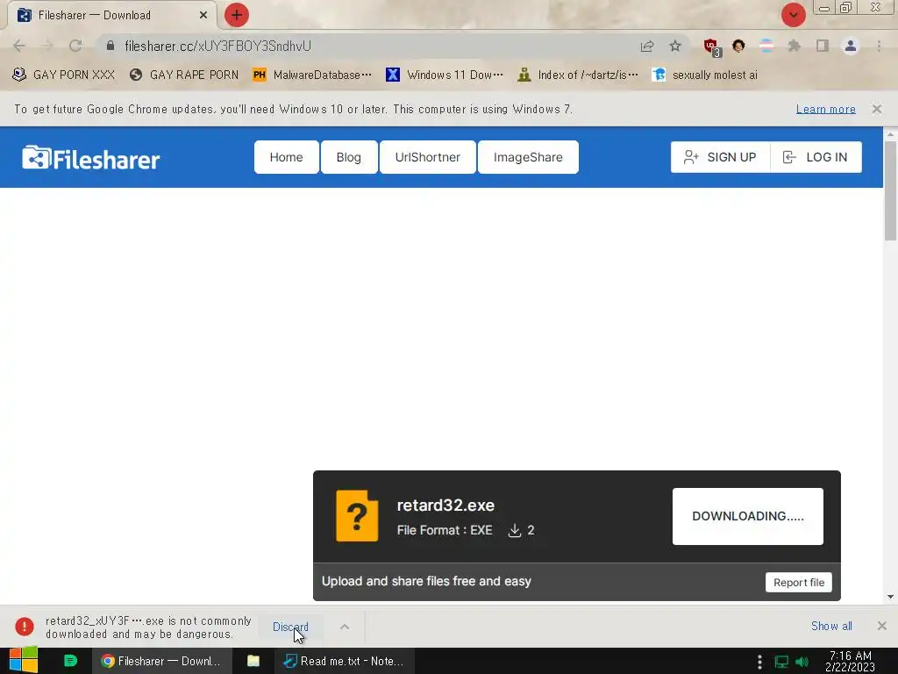Click the share page icon in the address bar

click(647, 46)
